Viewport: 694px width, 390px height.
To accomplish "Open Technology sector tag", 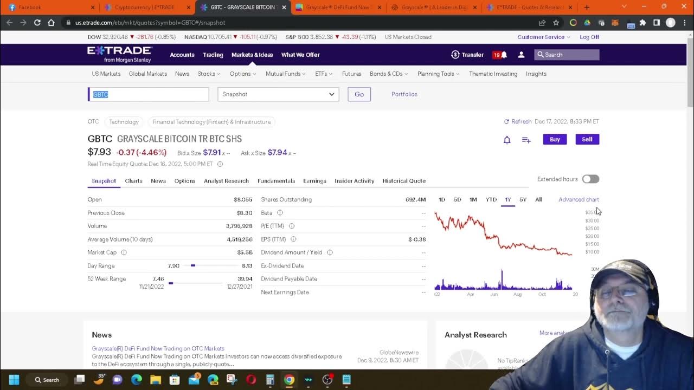I will click(x=124, y=122).
